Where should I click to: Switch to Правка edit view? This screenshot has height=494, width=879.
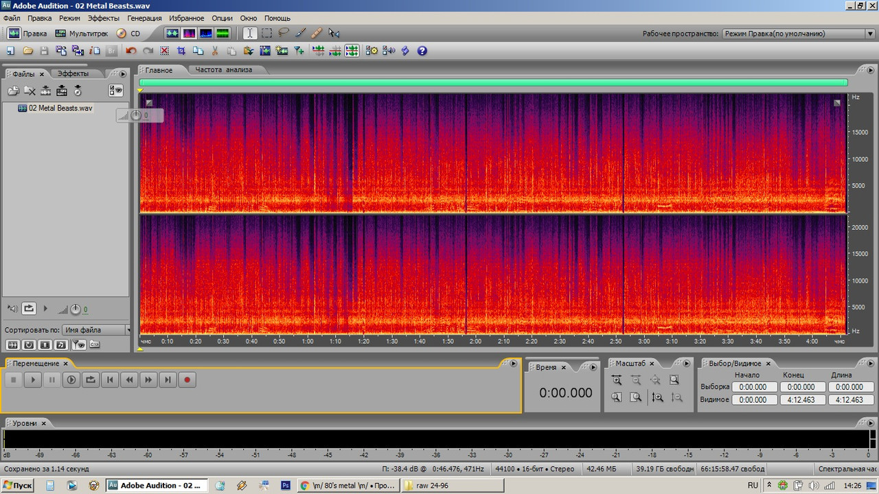[27, 33]
